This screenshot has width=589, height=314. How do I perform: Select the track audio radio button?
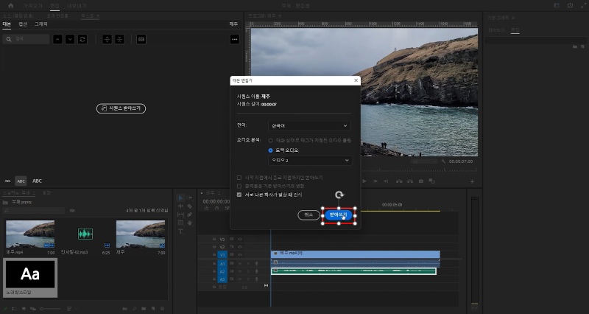pos(270,150)
